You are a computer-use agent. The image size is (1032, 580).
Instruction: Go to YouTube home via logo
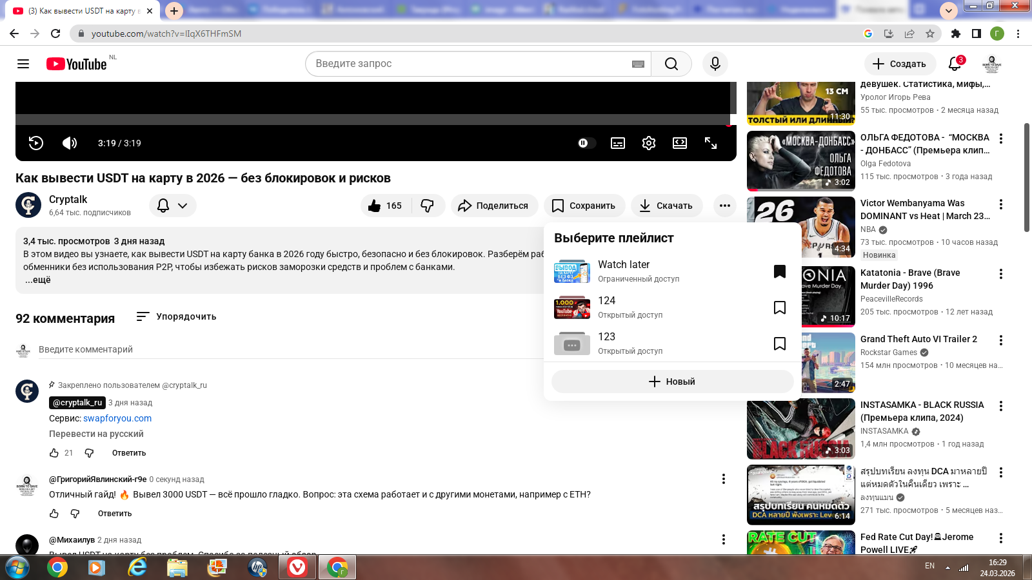77,64
